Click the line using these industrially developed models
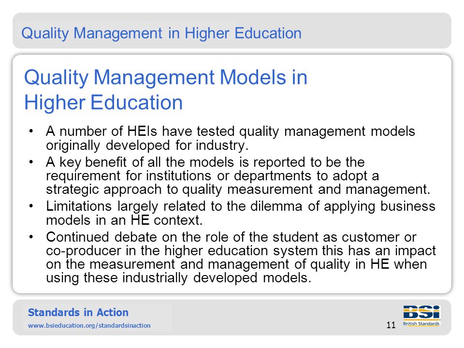Image resolution: width=464 pixels, height=348 pixels. pyautogui.click(x=179, y=278)
